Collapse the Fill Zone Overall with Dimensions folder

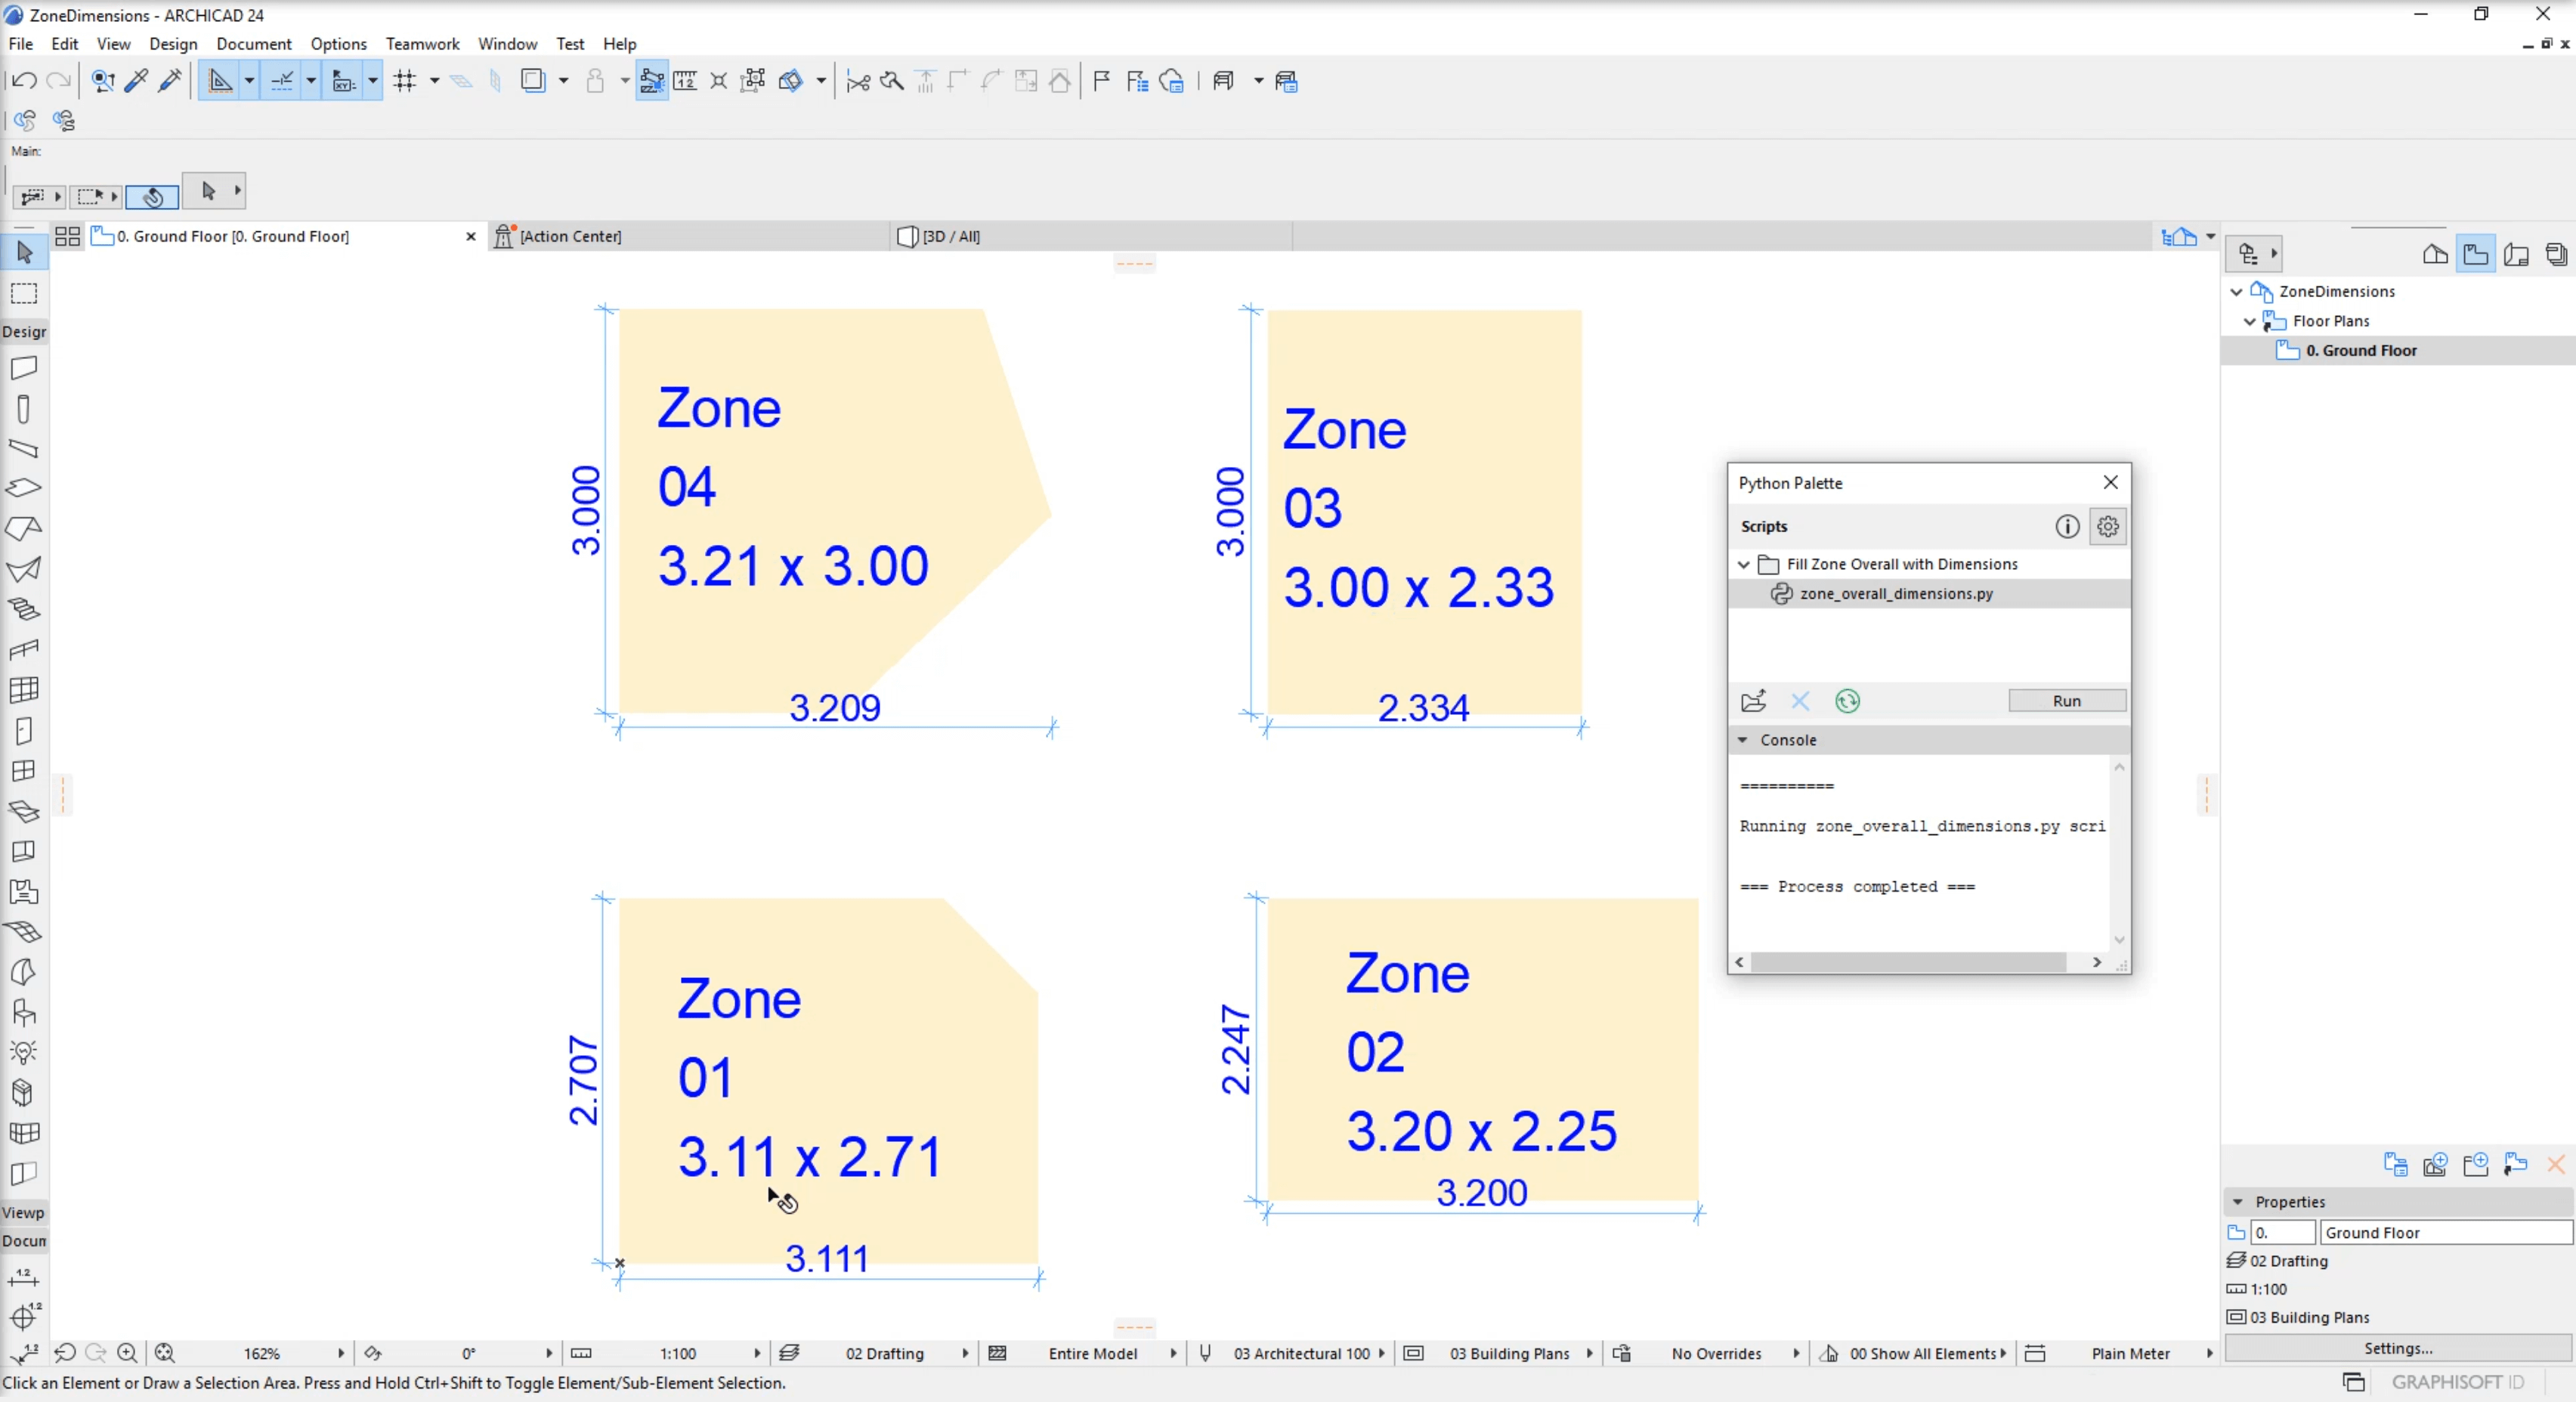[1744, 564]
